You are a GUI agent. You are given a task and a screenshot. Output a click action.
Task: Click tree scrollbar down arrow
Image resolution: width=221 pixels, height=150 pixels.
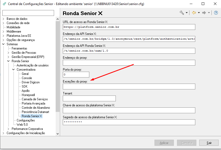(x=58, y=134)
